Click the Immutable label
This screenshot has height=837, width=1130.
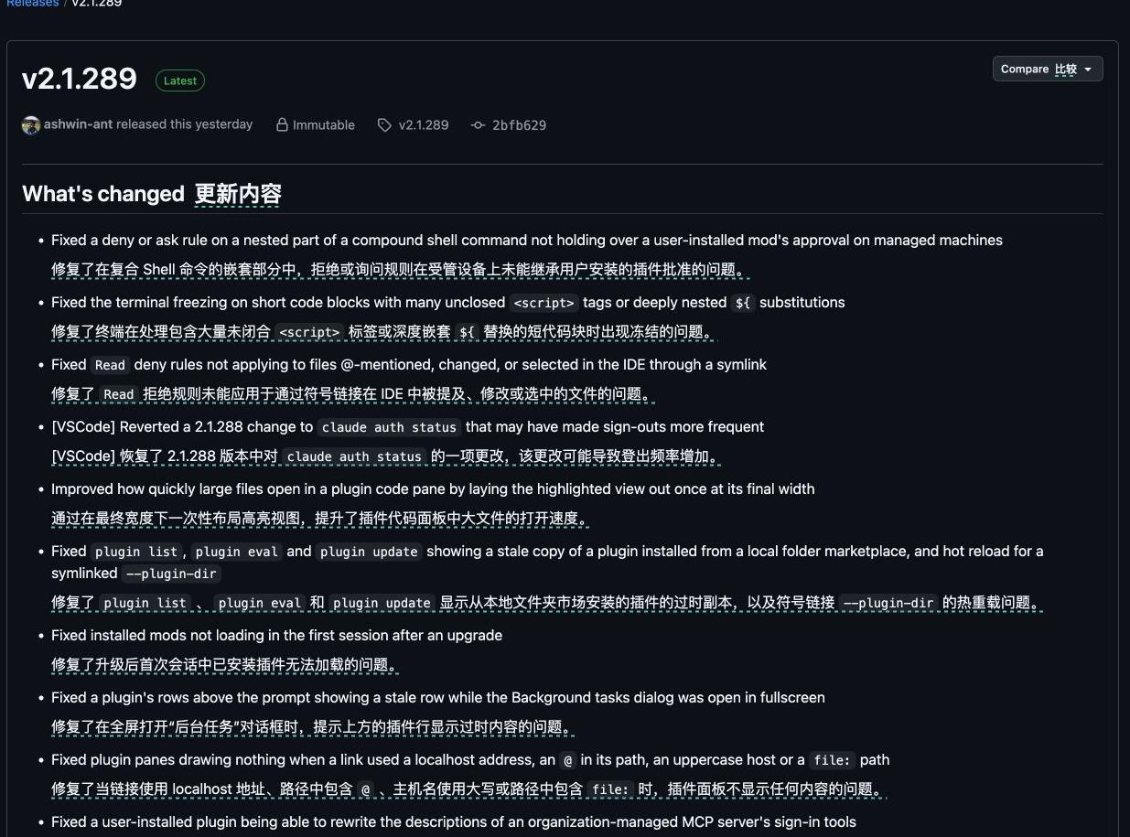[324, 125]
